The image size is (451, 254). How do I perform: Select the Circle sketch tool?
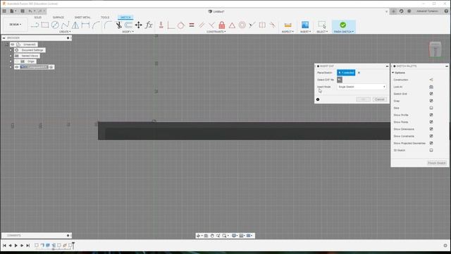click(x=55, y=25)
